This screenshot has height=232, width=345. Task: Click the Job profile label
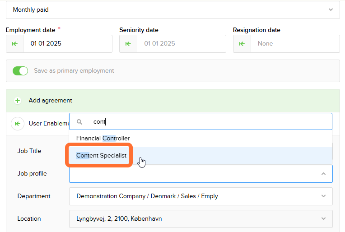(32, 173)
